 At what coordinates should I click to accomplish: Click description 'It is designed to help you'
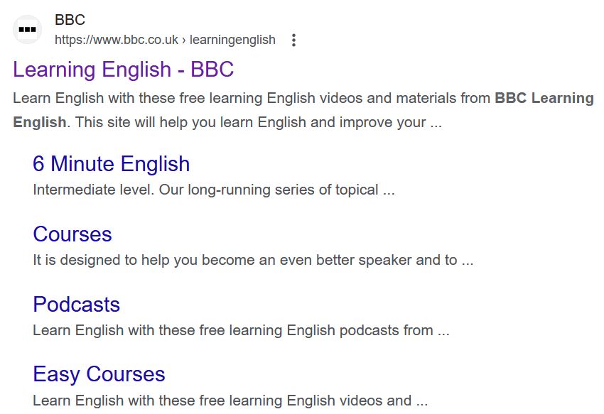[x=121, y=260]
